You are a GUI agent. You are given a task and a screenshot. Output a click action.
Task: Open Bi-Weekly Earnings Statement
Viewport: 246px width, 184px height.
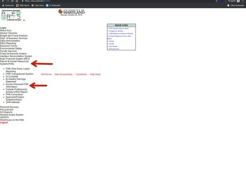coord(16,80)
